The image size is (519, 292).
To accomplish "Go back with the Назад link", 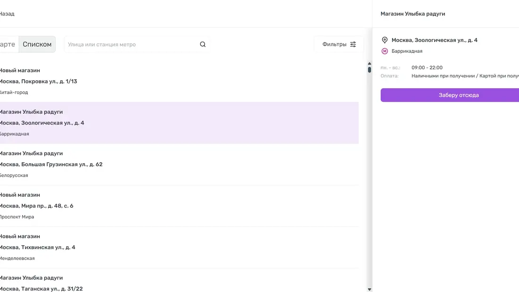I will tap(7, 14).
